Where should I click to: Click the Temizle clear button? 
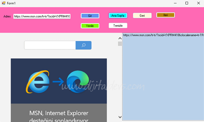tap(118, 25)
